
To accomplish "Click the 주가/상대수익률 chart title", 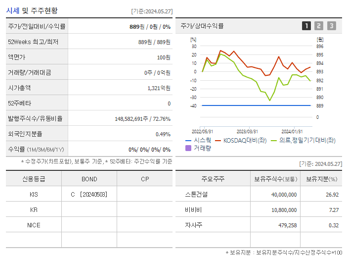I will click(x=202, y=26).
